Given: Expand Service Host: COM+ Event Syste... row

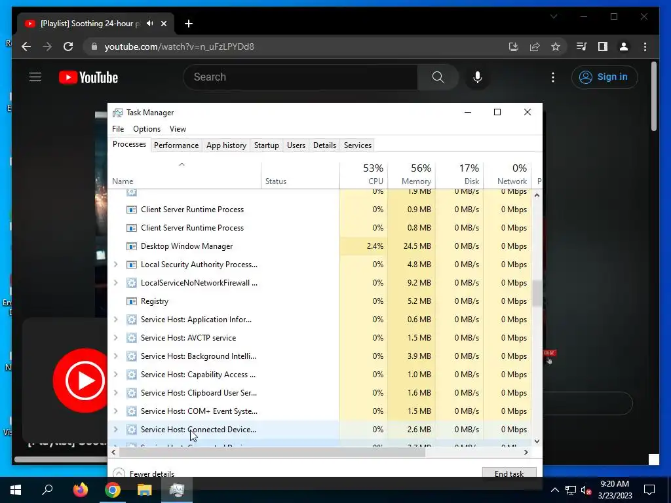Looking at the screenshot, I should (115, 411).
